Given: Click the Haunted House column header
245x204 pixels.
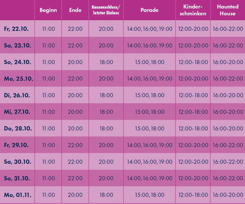Looking at the screenshot, I should 228,10.
